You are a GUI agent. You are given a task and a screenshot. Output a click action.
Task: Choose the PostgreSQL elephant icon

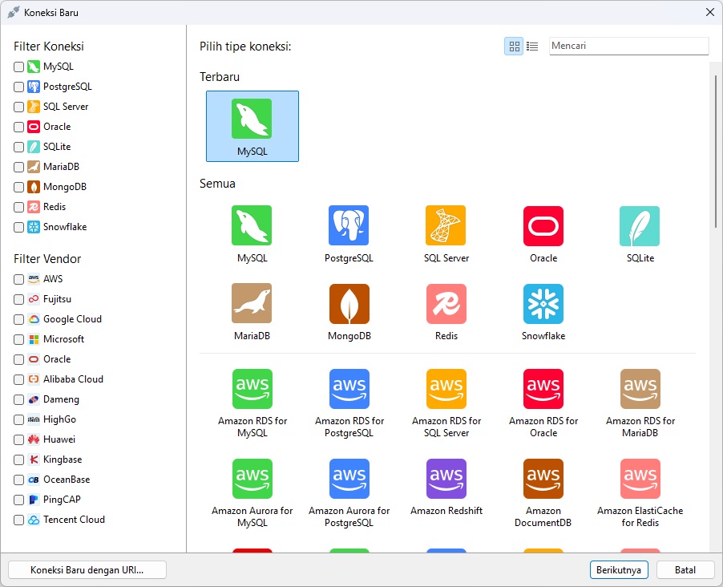pos(349,225)
